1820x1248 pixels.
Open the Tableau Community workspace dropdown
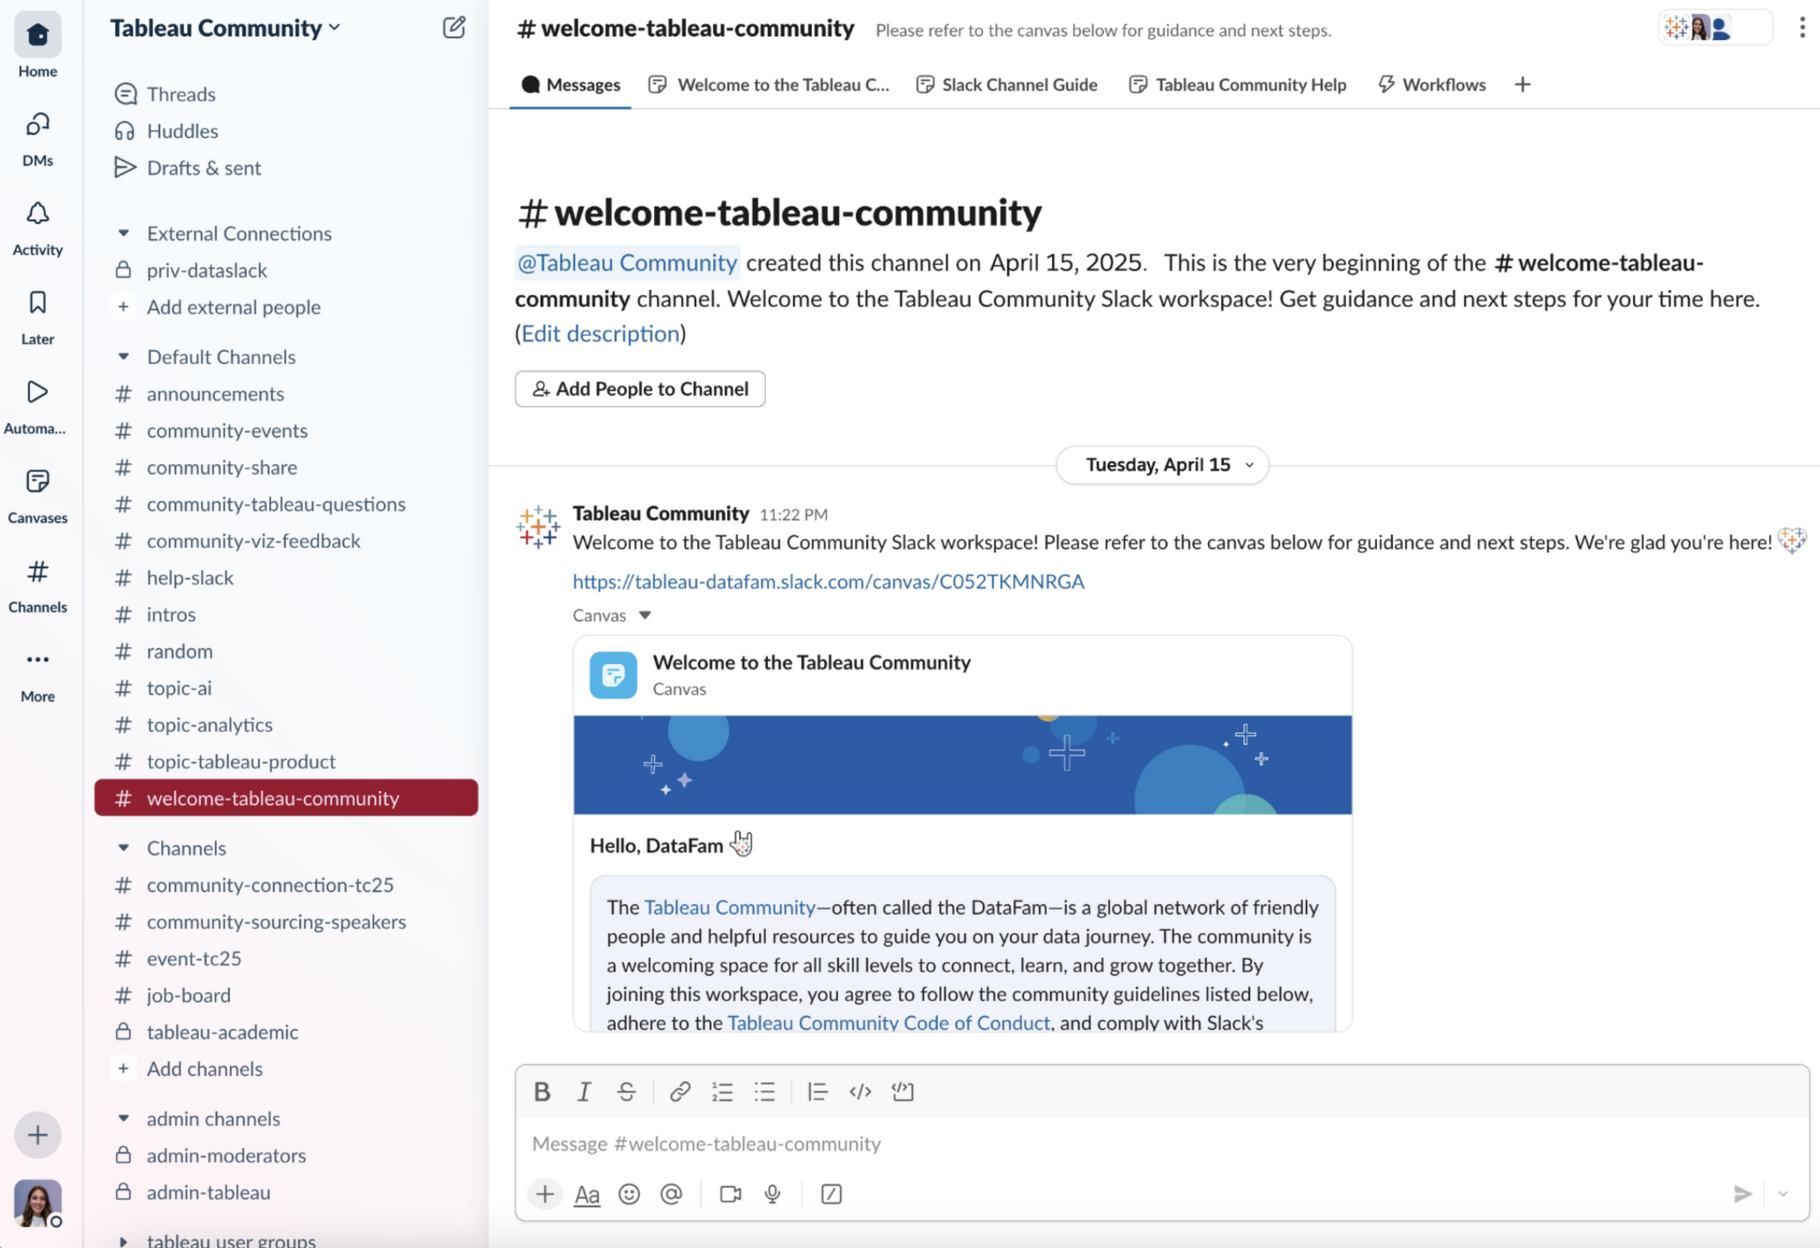[x=226, y=28]
